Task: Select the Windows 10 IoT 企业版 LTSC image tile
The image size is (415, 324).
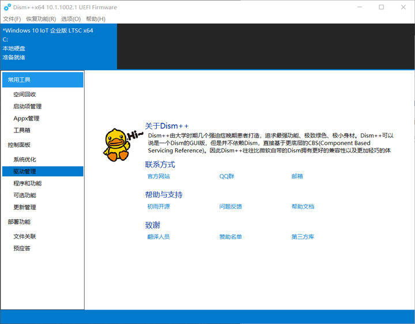Action: point(59,46)
